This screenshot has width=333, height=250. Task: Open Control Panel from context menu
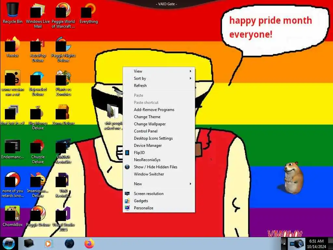pos(159,131)
